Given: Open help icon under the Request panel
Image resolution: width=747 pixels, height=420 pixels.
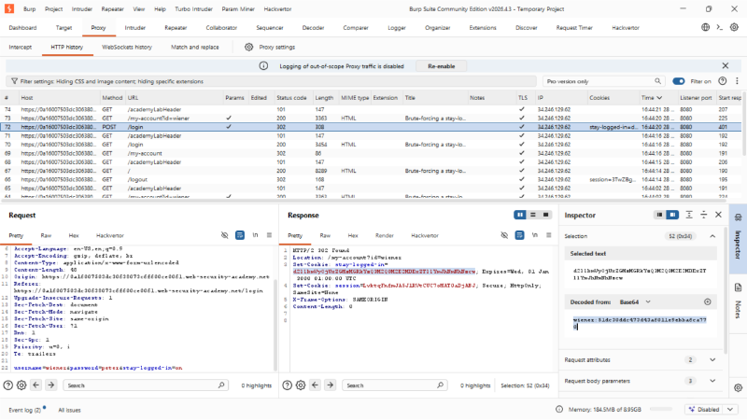Looking at the screenshot, I should point(8,385).
